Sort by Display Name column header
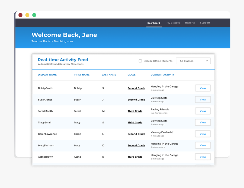This screenshot has height=188, width=244. 47,75
